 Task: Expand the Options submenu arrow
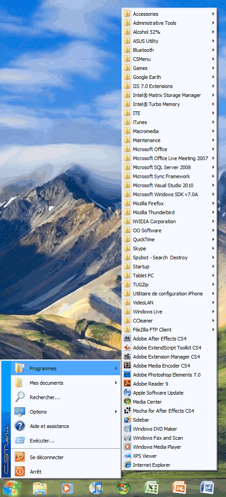[x=116, y=412]
